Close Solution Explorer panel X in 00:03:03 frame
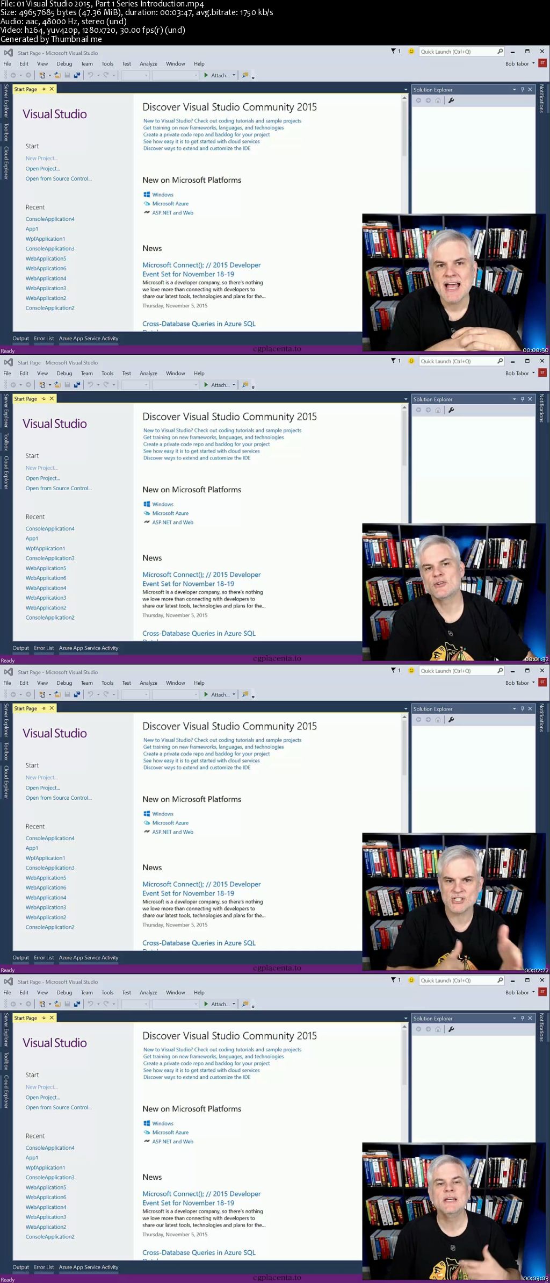 (x=530, y=1018)
